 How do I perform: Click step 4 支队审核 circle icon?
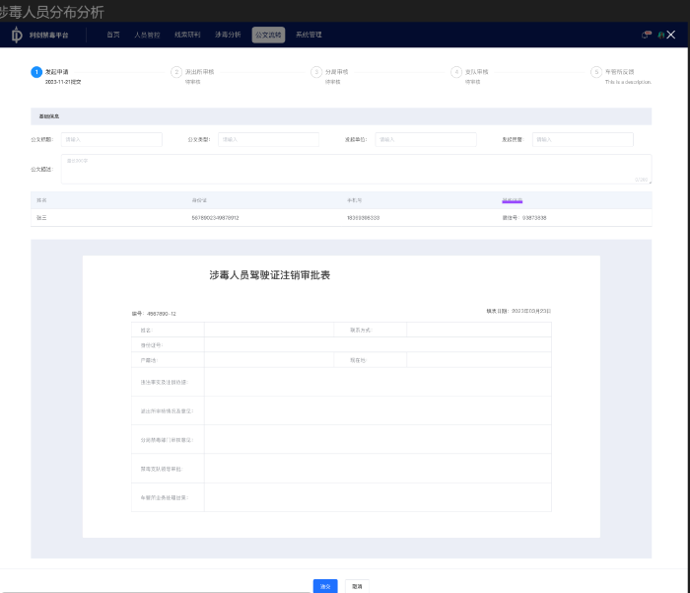pyautogui.click(x=456, y=72)
